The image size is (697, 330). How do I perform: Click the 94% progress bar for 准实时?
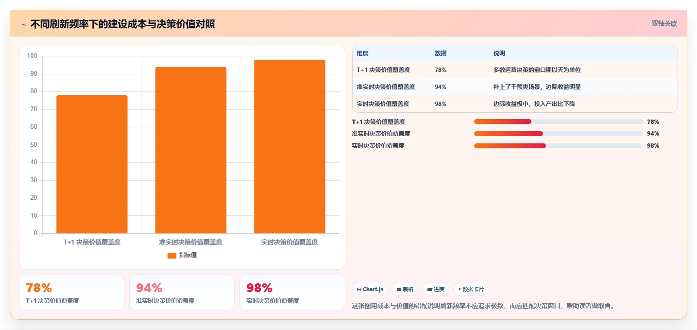tap(559, 134)
